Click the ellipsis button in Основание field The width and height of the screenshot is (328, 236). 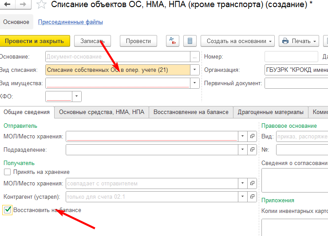[194, 56]
